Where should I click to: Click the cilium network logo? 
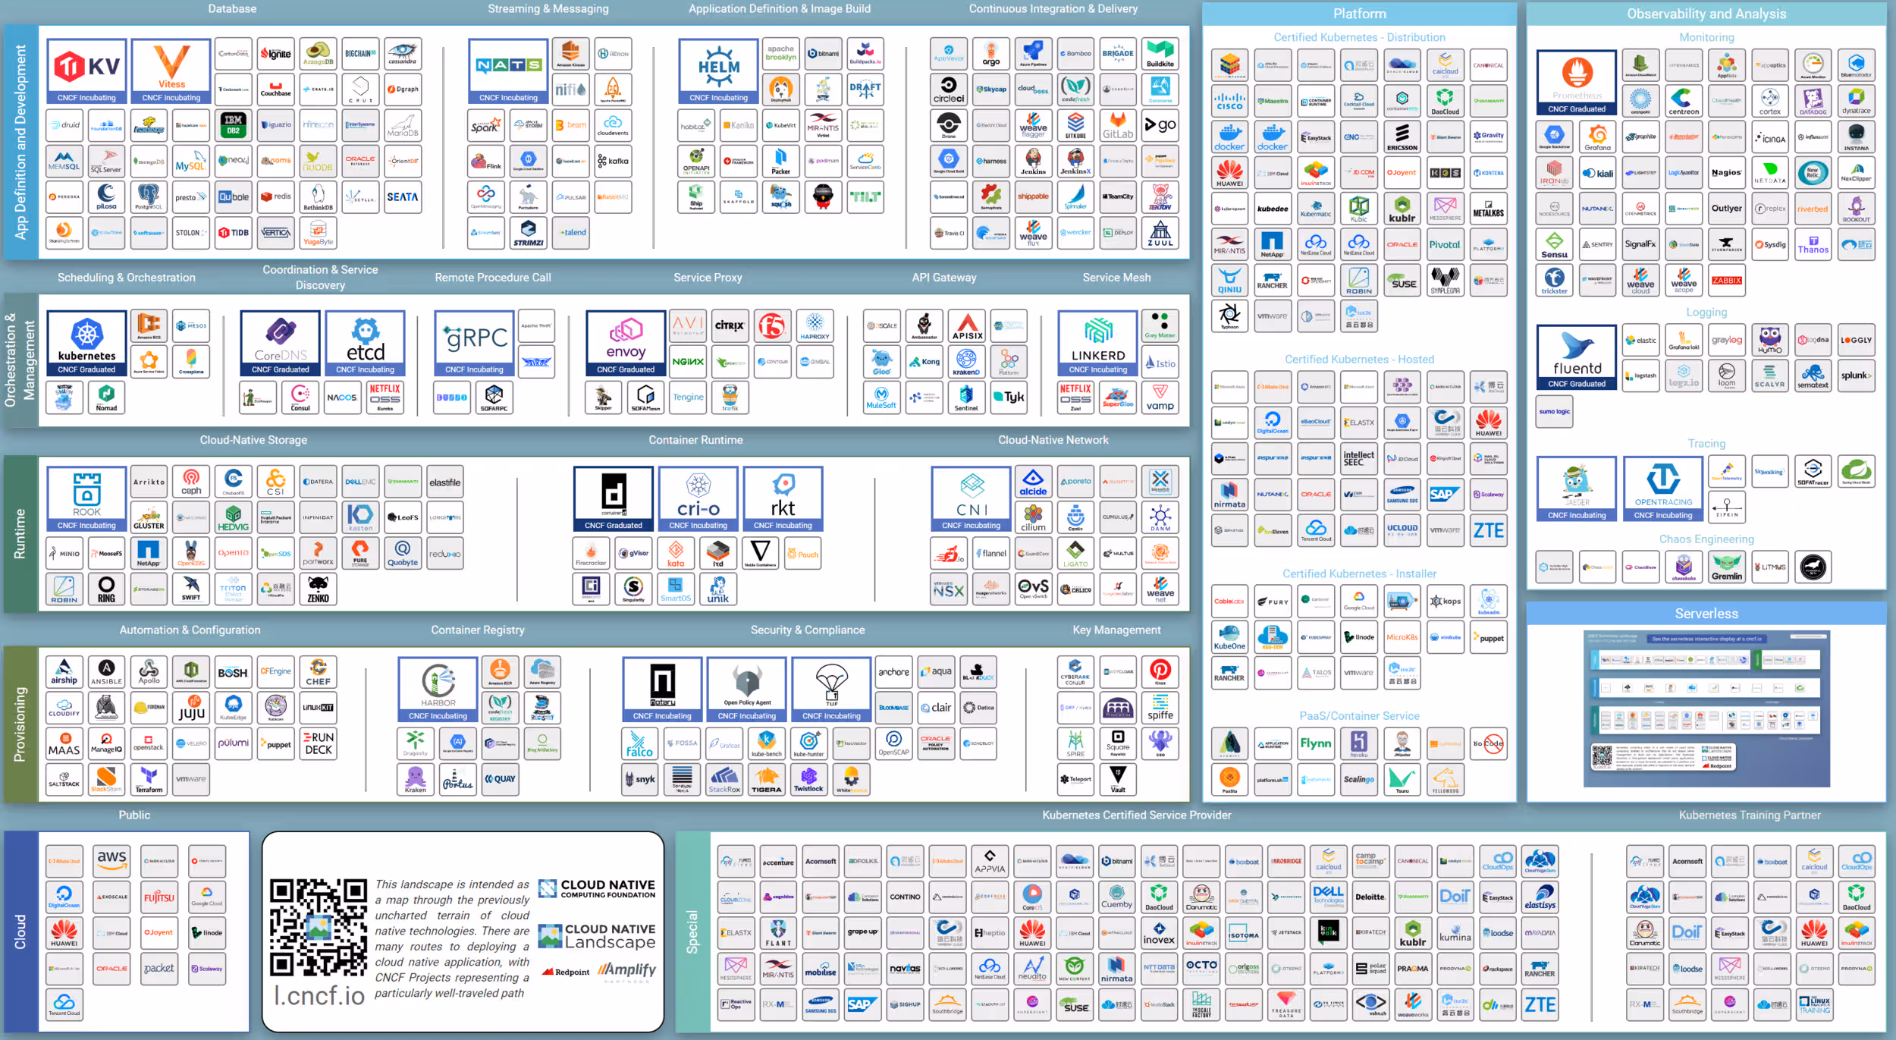[x=1033, y=517]
